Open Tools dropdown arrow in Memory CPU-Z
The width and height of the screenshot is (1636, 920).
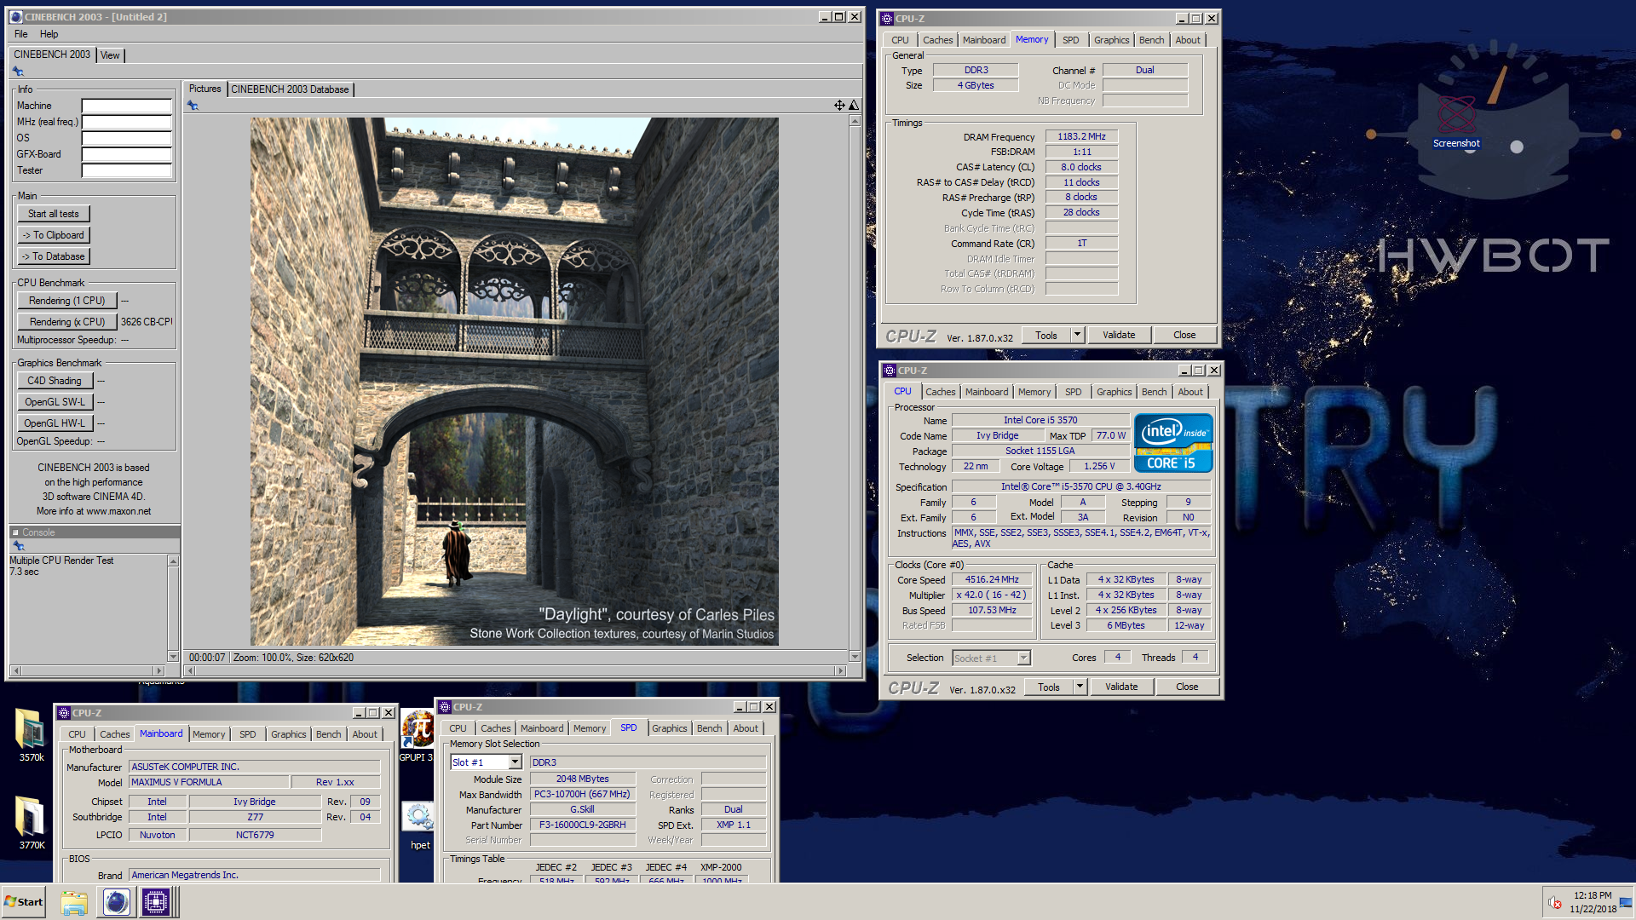click(x=1077, y=335)
